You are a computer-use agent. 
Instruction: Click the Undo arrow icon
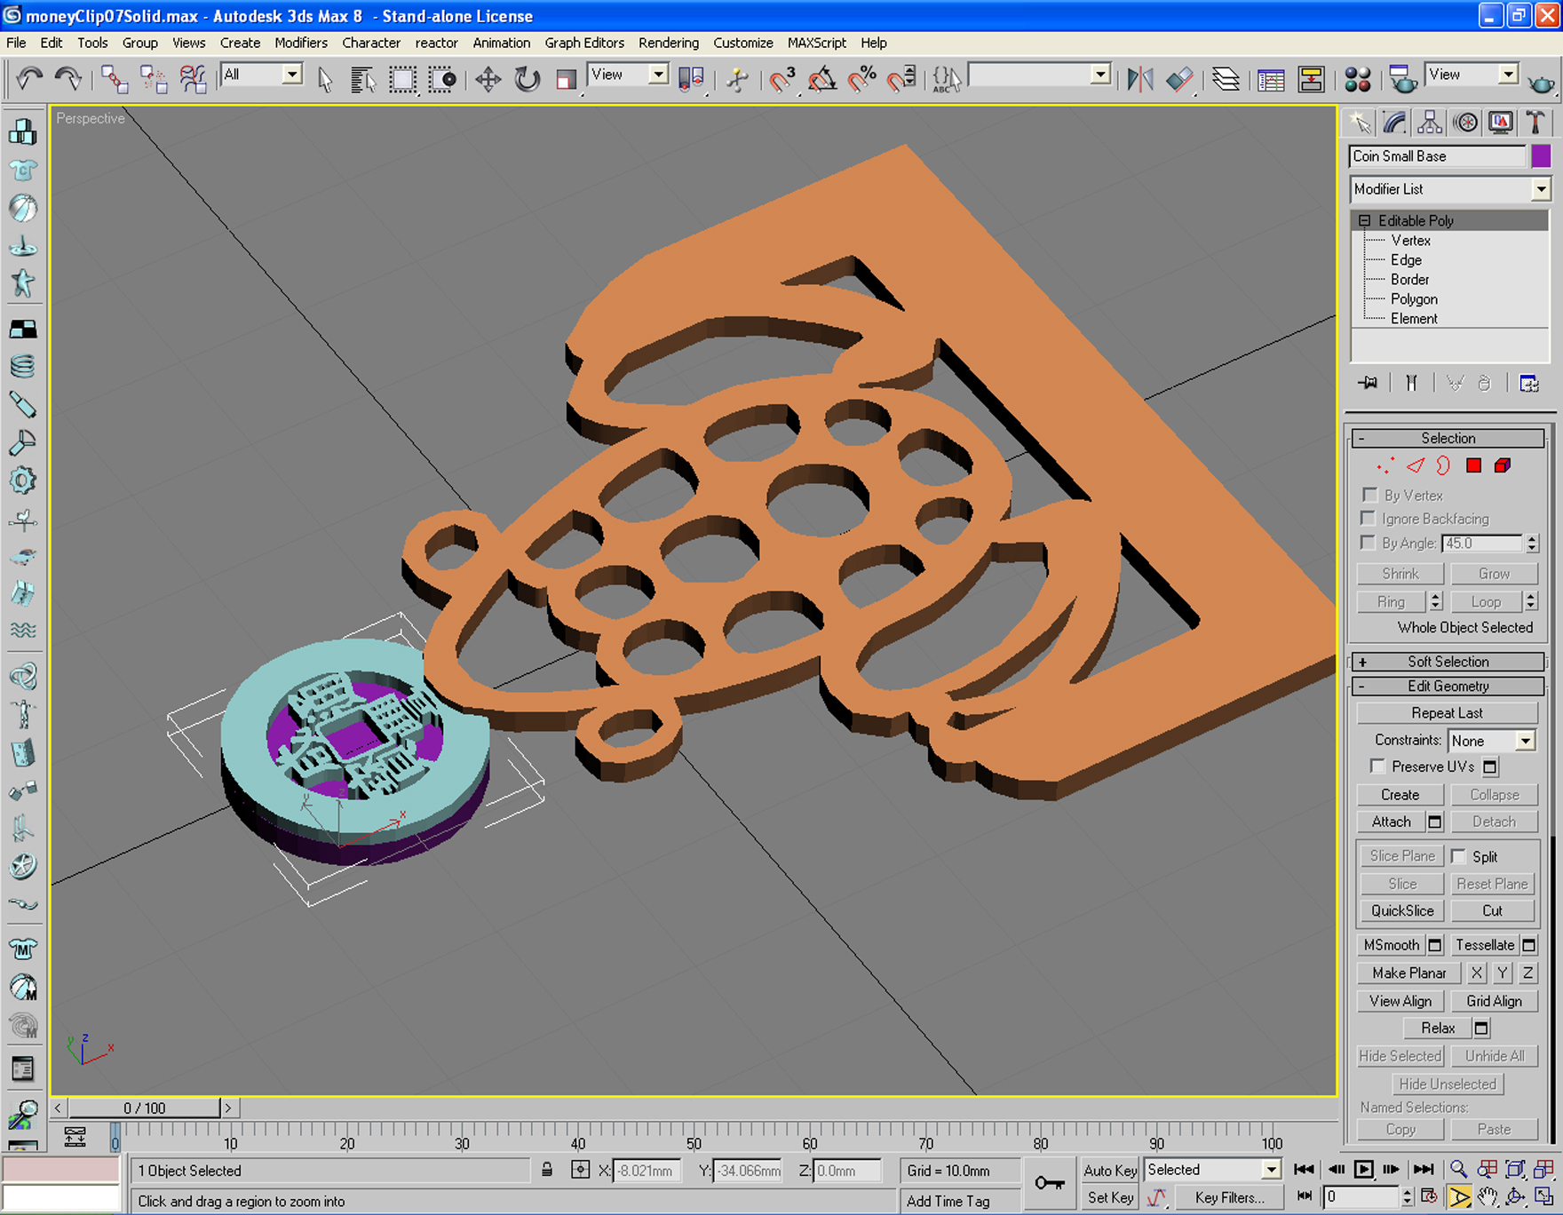coord(29,80)
